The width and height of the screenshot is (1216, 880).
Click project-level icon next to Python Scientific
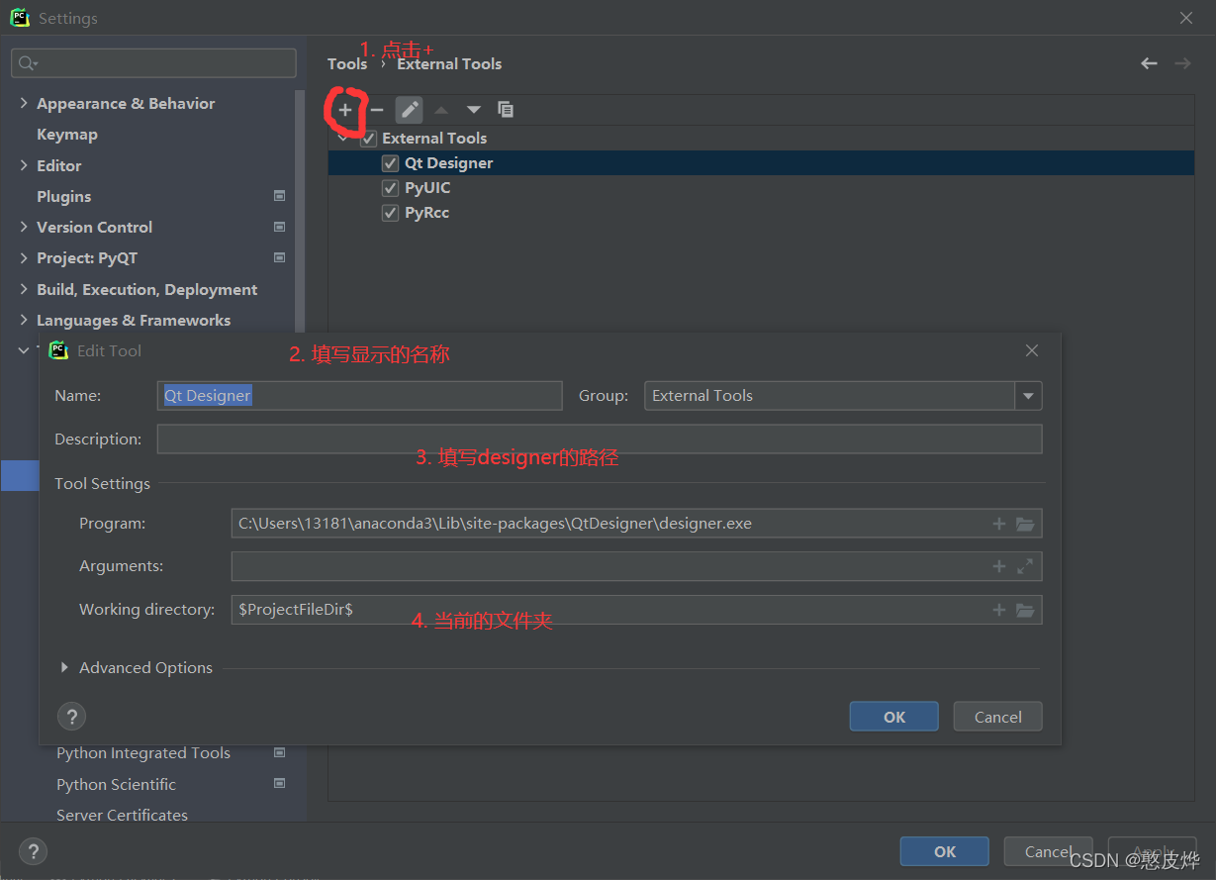point(280,784)
